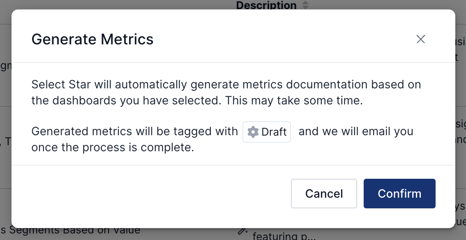
Task: Confirm metrics generation
Action: 399,194
